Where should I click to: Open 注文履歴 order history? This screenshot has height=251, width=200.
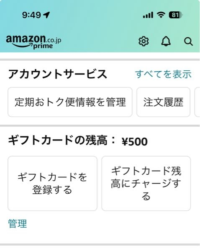(x=163, y=102)
